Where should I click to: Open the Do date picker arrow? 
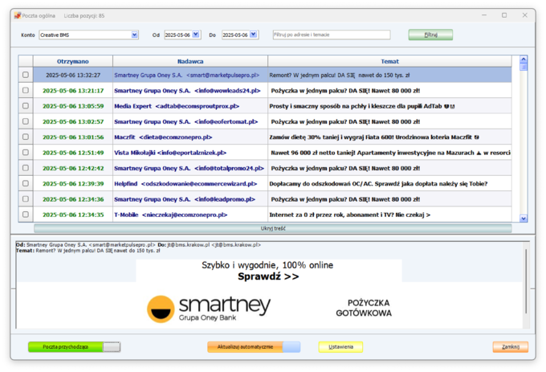click(253, 35)
